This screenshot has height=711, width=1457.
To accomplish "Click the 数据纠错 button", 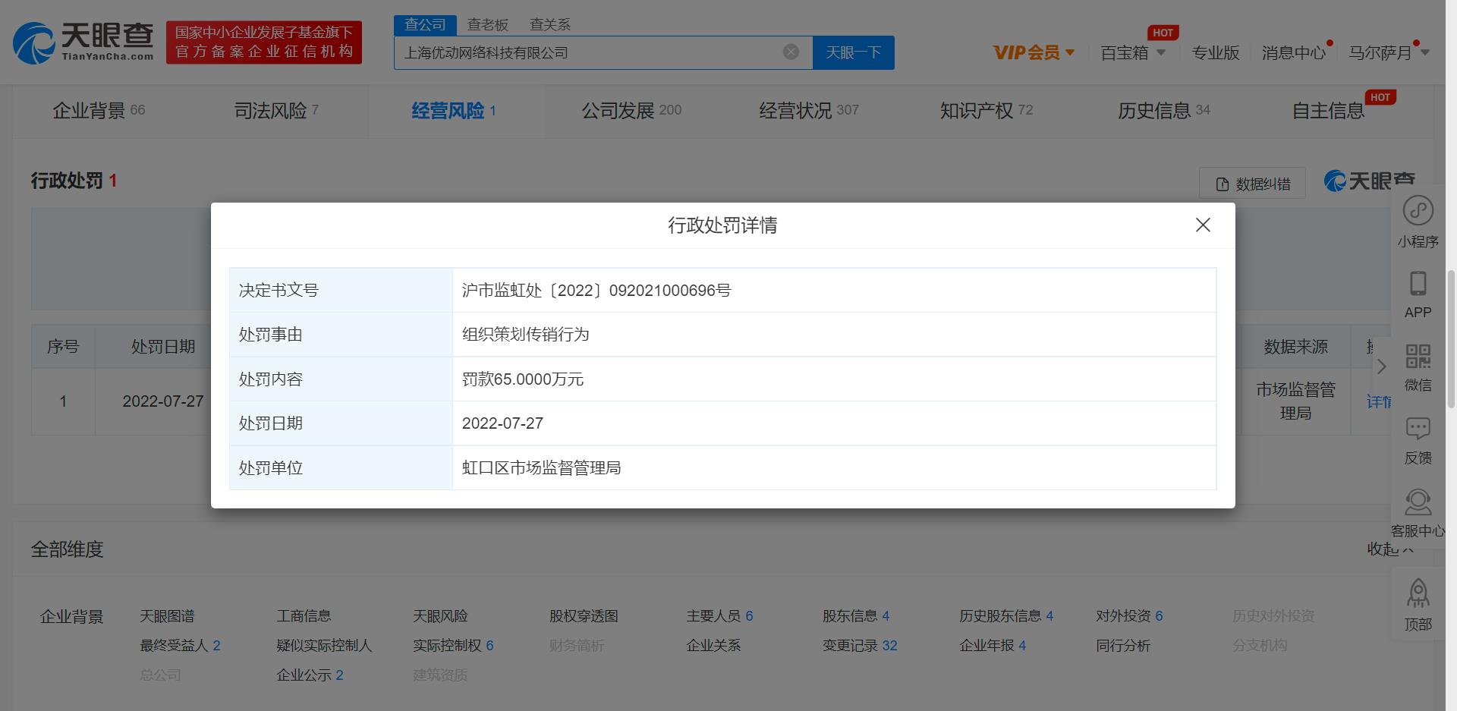I will [x=1252, y=184].
